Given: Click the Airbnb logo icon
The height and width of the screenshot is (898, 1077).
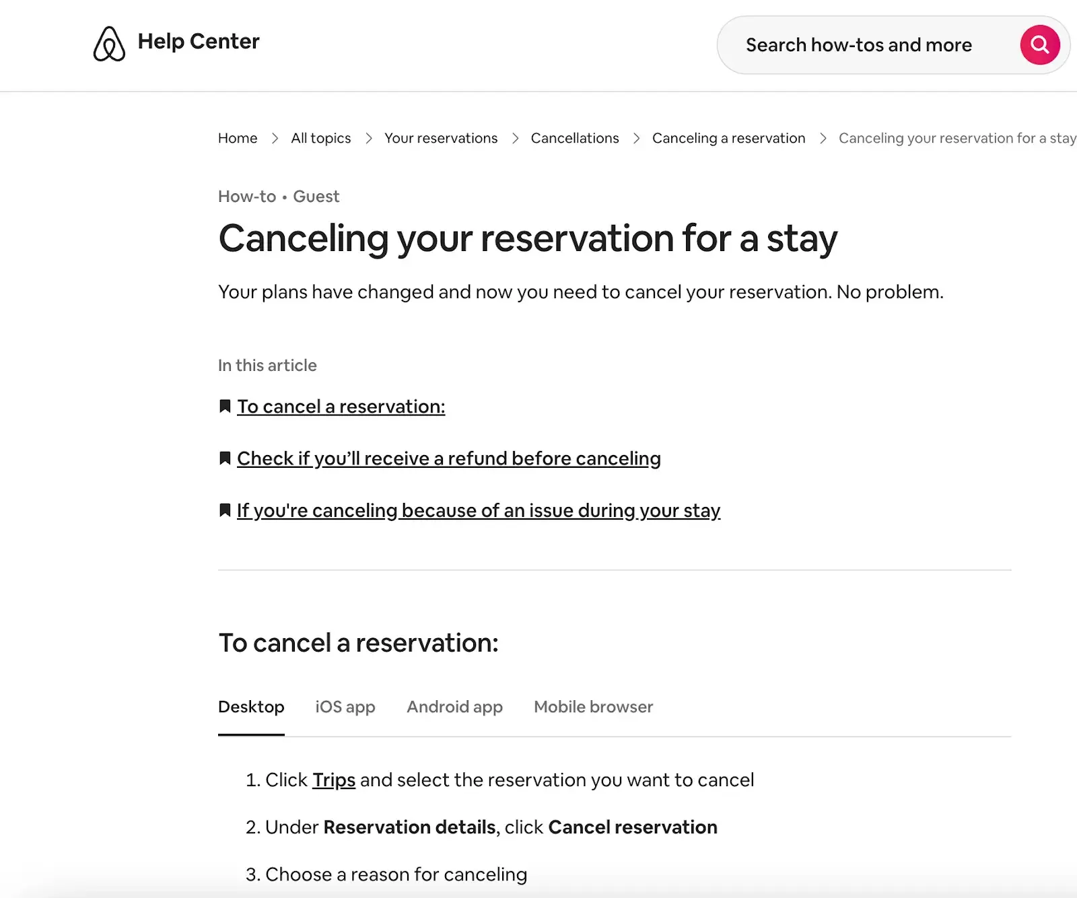Looking at the screenshot, I should point(109,44).
